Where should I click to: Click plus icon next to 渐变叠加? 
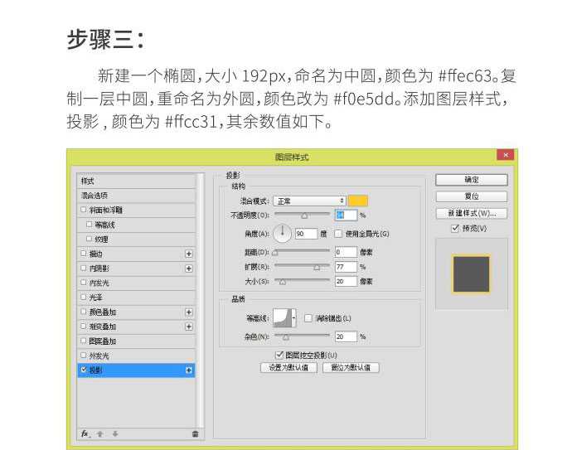pyautogui.click(x=189, y=327)
